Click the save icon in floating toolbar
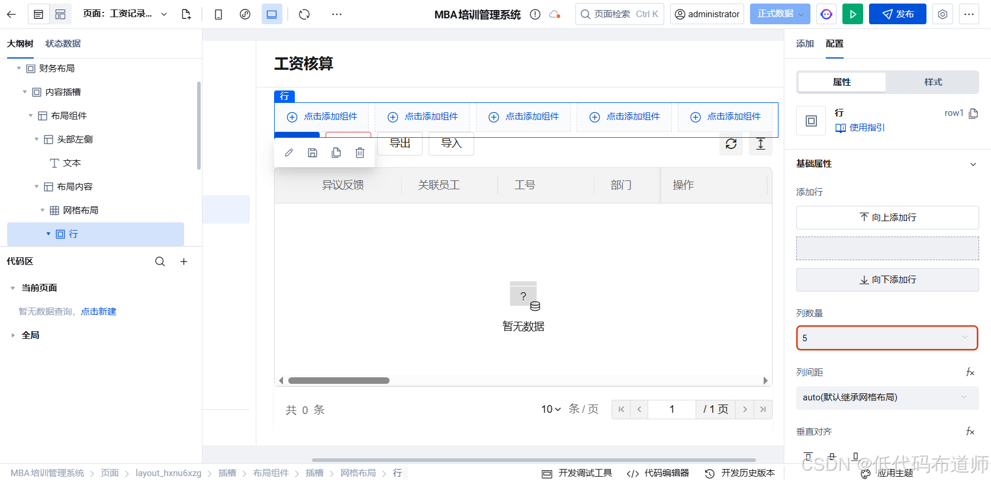 313,153
